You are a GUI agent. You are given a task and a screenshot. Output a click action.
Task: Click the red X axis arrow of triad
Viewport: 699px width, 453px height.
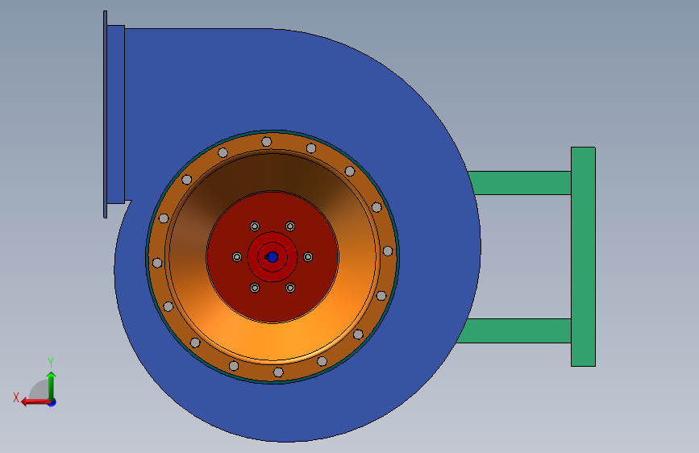coord(35,402)
